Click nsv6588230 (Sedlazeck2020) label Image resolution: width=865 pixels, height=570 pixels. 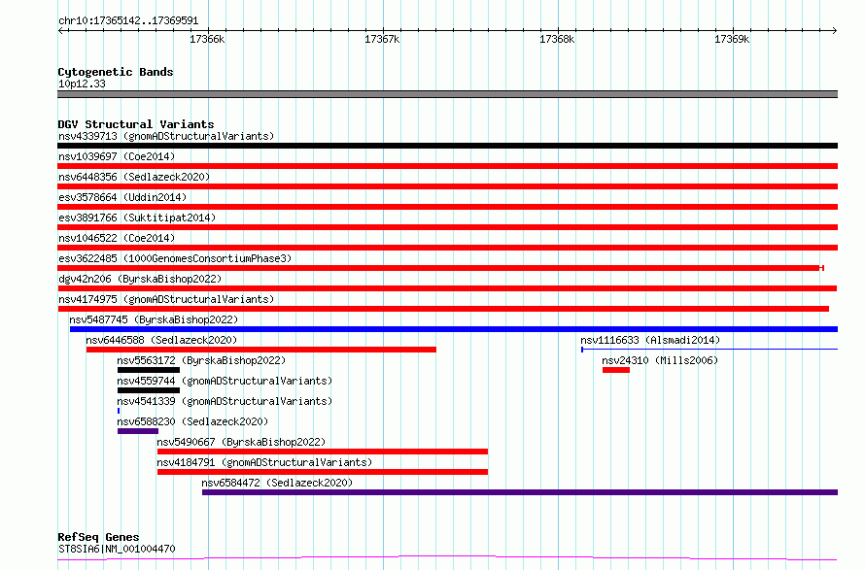pos(192,421)
